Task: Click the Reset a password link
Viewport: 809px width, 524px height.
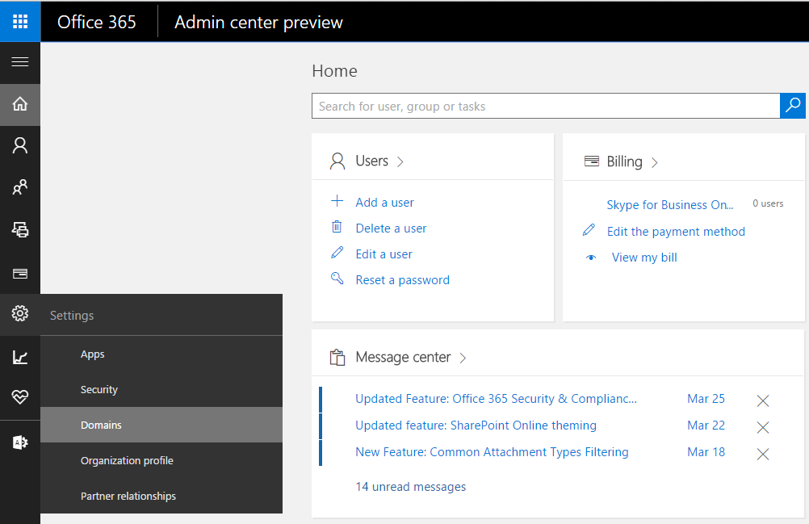Action: [402, 280]
